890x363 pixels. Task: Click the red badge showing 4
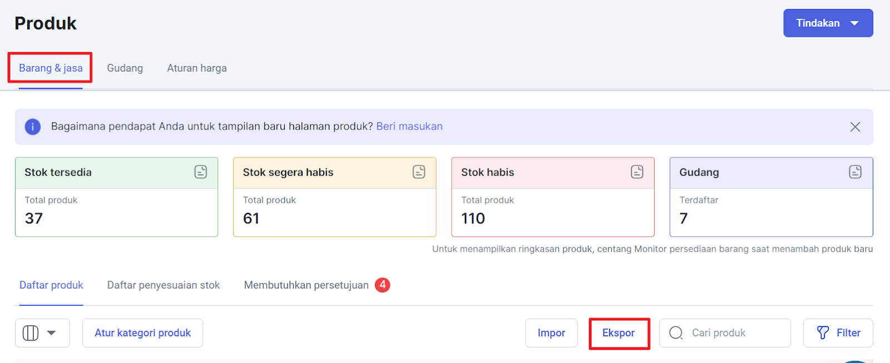(x=382, y=285)
